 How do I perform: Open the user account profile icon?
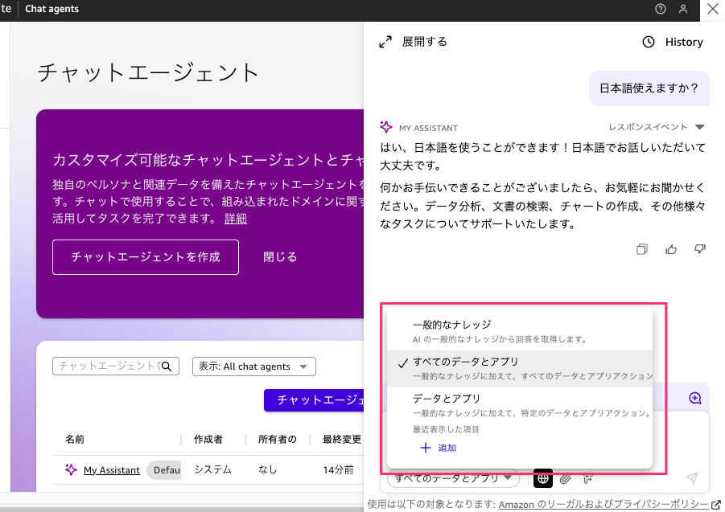point(683,9)
